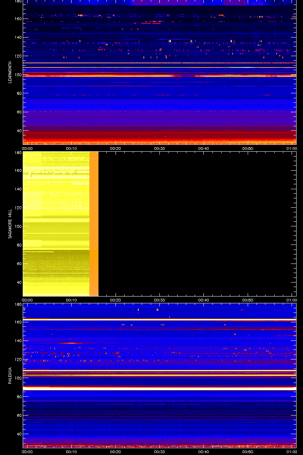Click the 60 frequency label on Palehua axis
303x455 pixels.
coord(19,416)
